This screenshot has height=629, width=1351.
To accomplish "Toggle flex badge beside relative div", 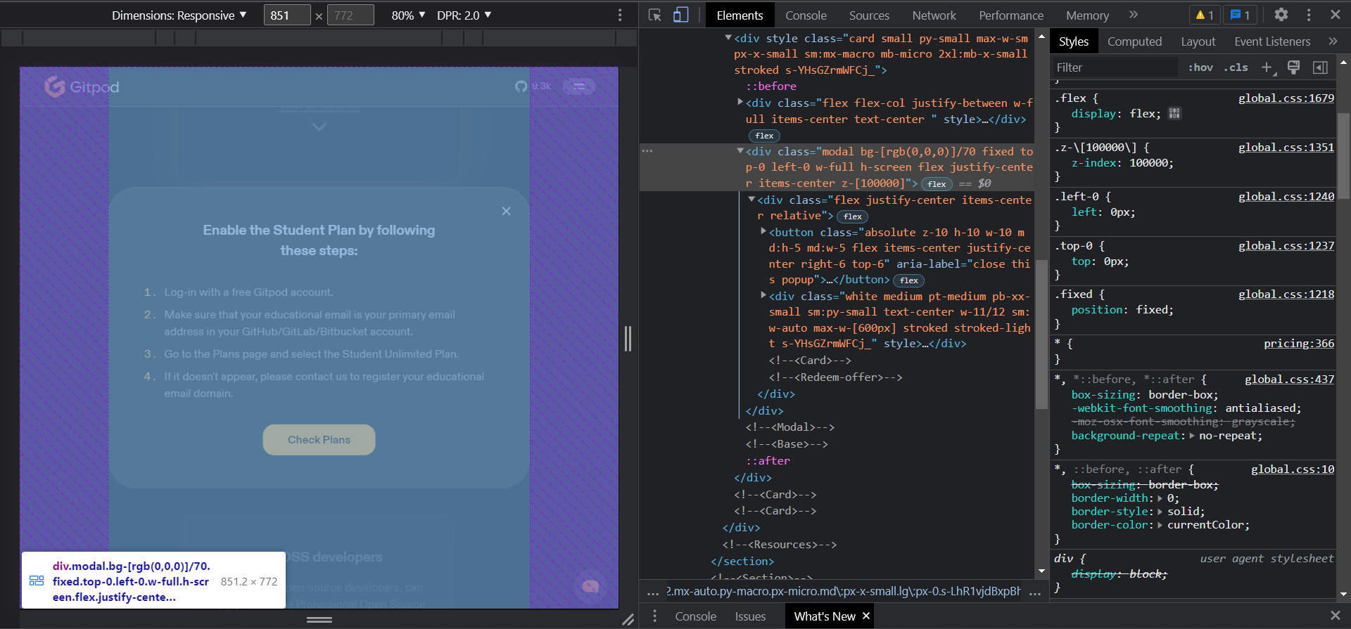I will [852, 216].
